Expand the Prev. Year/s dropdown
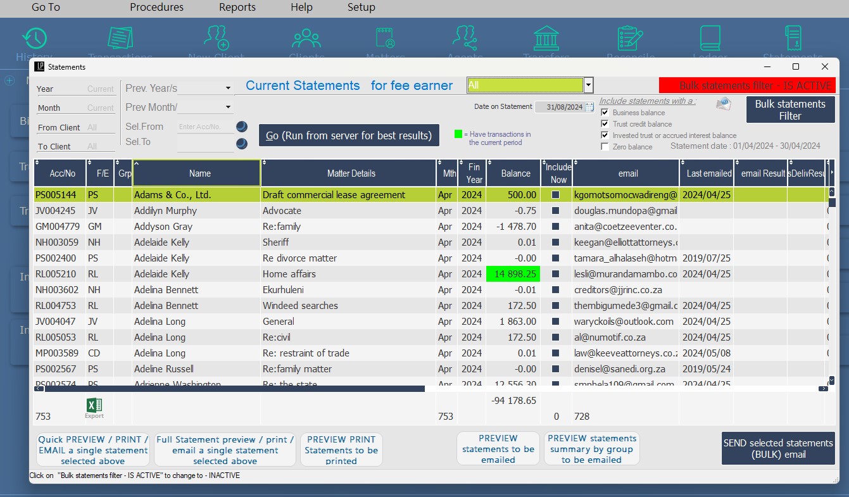 (x=228, y=89)
